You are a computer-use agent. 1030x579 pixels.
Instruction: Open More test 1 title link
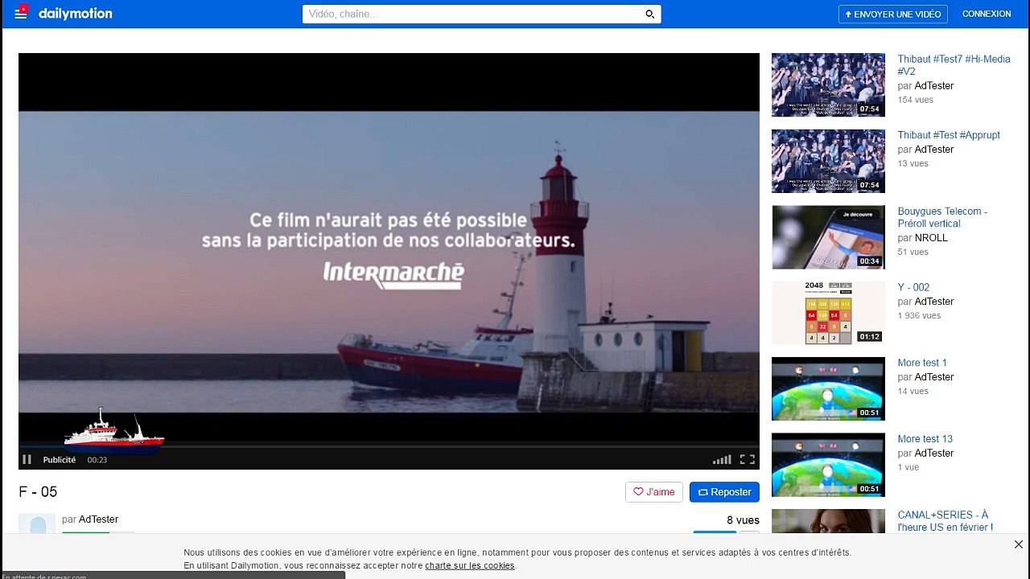pyautogui.click(x=922, y=363)
